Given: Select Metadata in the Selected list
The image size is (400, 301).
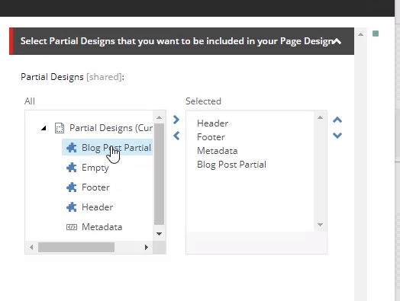Looking at the screenshot, I should point(217,151).
